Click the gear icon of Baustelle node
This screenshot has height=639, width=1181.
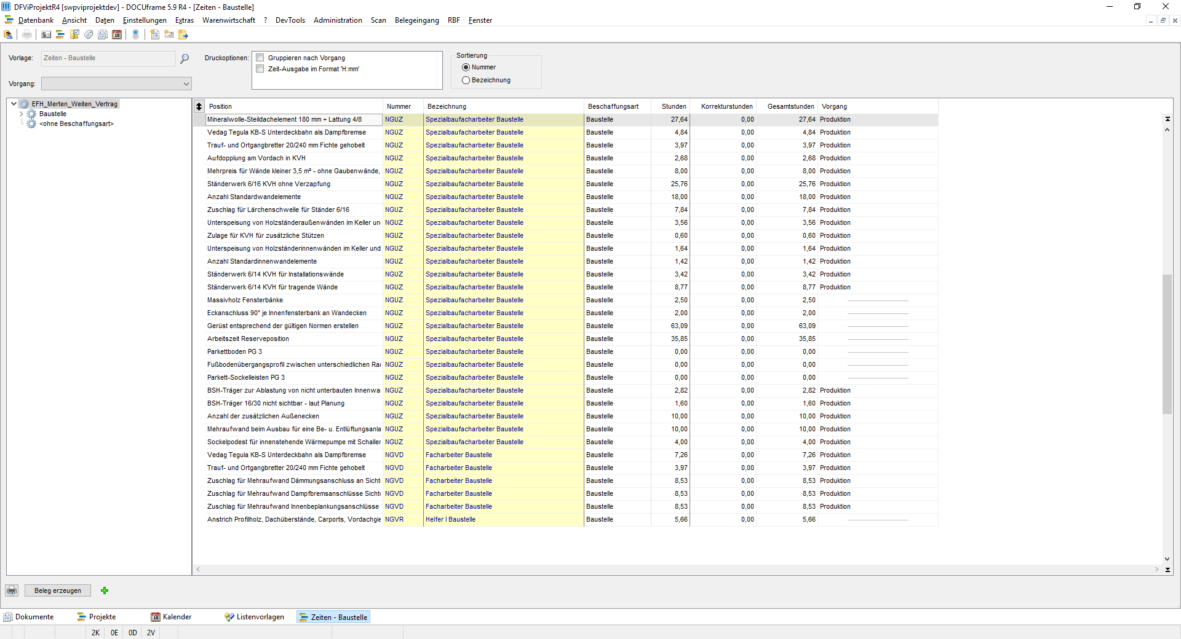click(31, 114)
